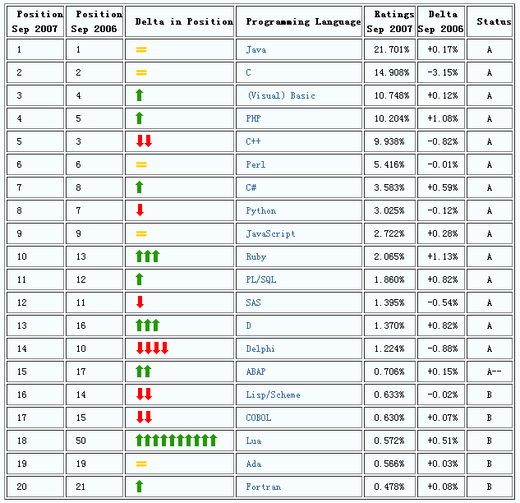Image resolution: width=520 pixels, height=503 pixels.
Task: Follow the JavaScript link
Action: tap(270, 234)
